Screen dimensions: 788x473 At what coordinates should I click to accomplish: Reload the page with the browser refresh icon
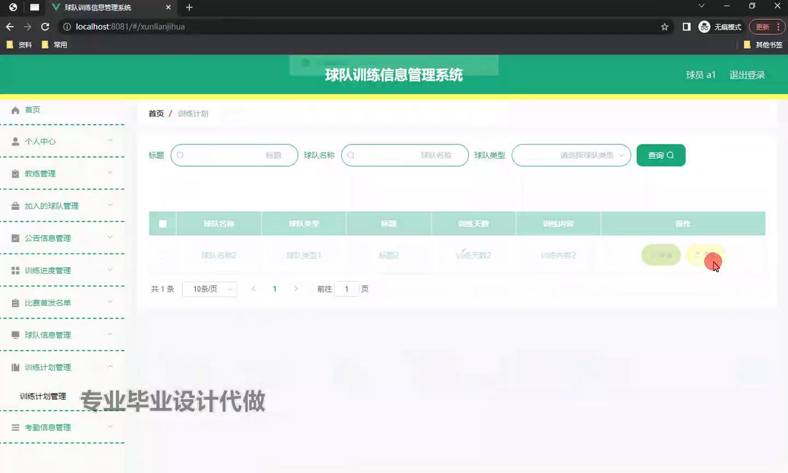45,27
